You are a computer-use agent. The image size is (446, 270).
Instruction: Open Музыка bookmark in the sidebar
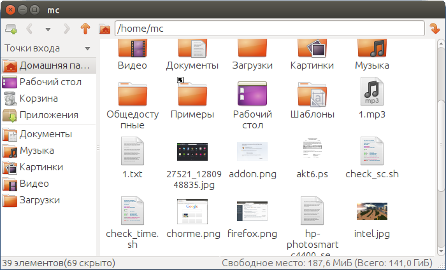pyautogui.click(x=48, y=151)
